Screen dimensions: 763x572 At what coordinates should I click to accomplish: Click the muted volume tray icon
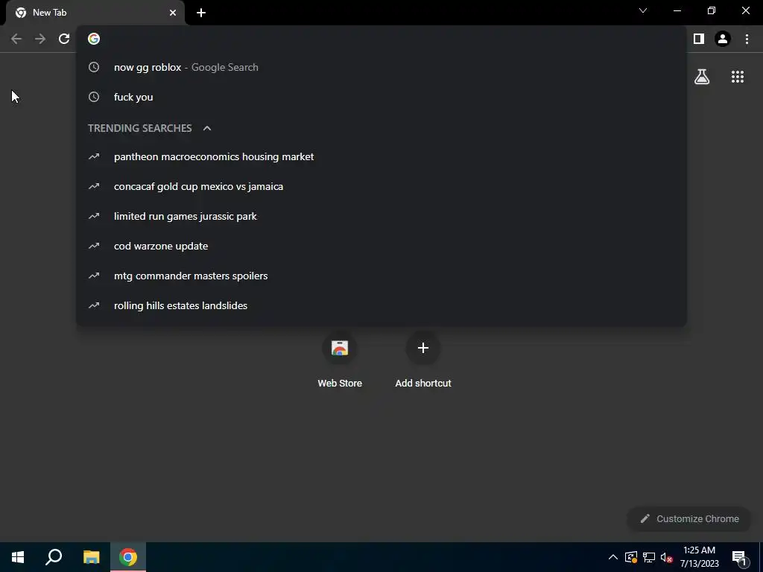tap(666, 557)
